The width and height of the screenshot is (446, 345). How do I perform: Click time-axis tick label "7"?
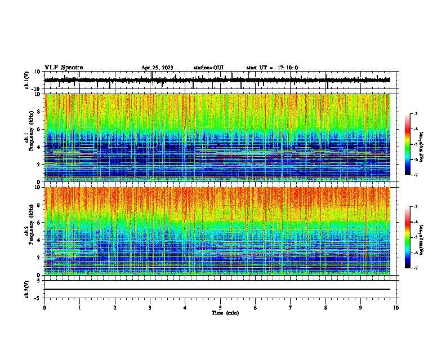pos(291,308)
